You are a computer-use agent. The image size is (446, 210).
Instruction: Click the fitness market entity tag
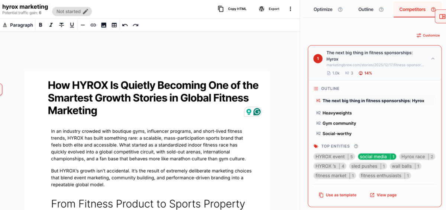click(335, 176)
